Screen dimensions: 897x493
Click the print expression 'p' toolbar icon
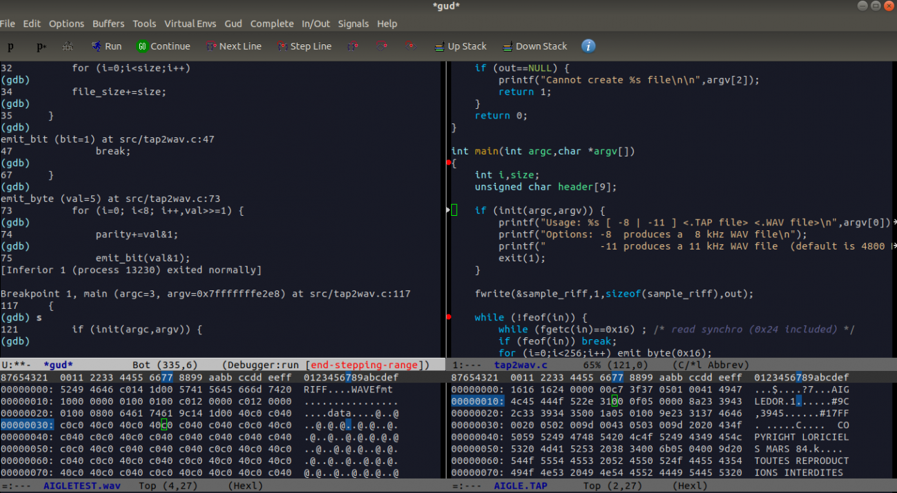pyautogui.click(x=10, y=47)
